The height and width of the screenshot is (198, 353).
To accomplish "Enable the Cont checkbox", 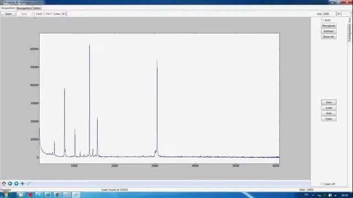I will pos(34,14).
